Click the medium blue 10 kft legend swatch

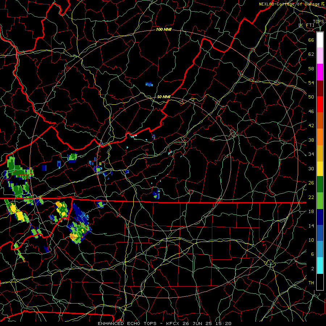pyautogui.click(x=320, y=233)
